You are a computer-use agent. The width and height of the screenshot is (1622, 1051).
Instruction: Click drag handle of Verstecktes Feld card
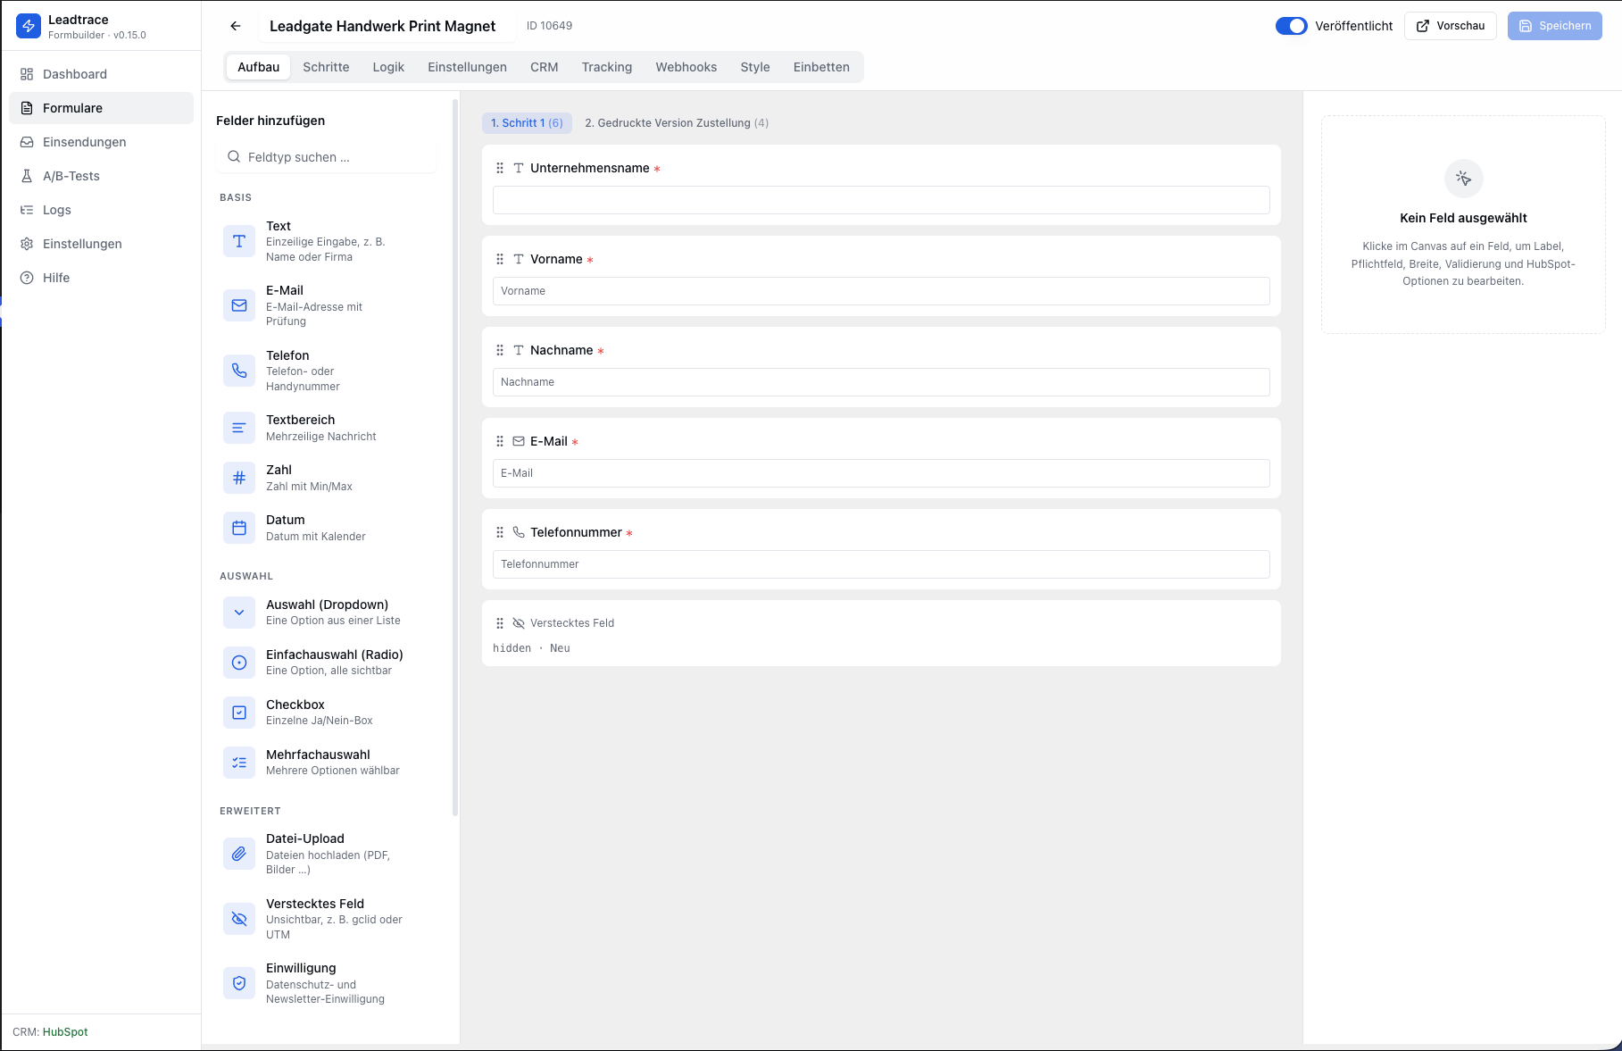[x=500, y=623]
